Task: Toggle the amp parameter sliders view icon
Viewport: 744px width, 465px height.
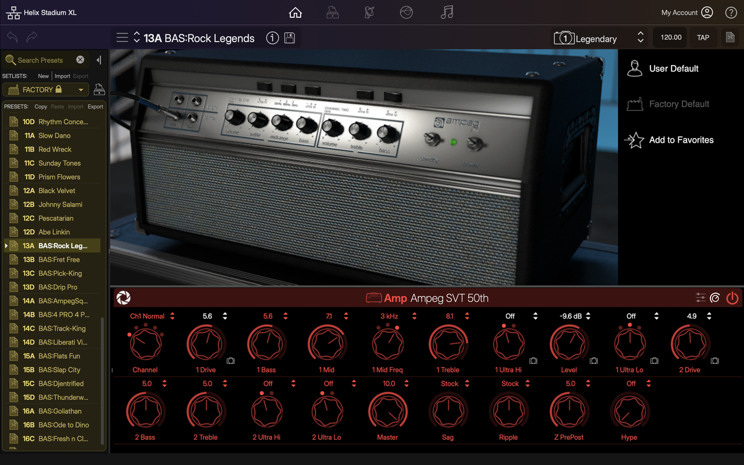Action: pos(701,298)
